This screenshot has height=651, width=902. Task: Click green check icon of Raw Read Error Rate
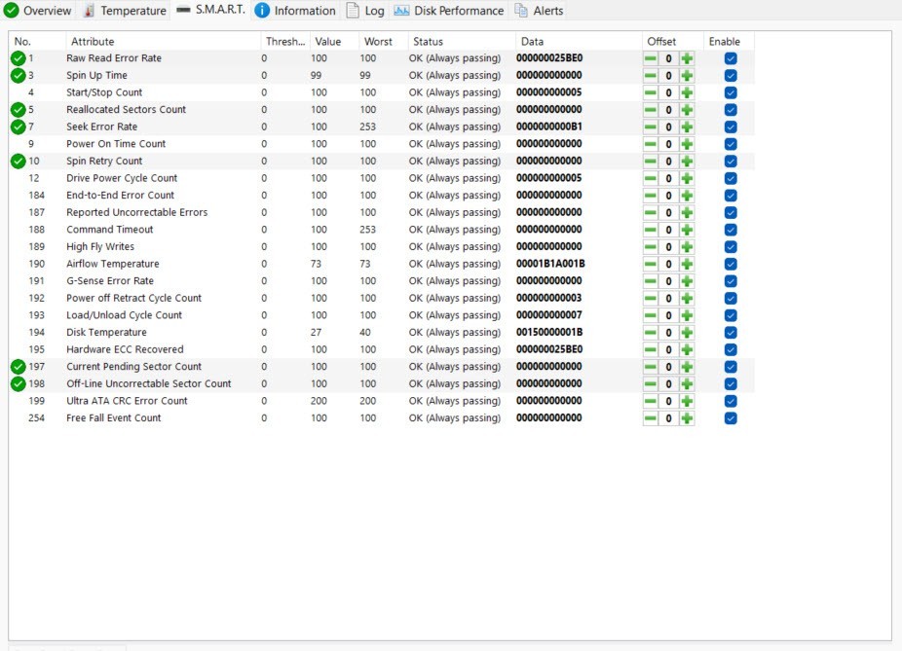pos(19,58)
